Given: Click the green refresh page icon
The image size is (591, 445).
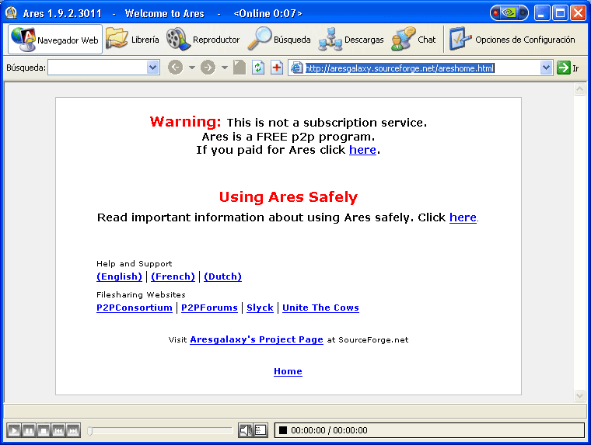Looking at the screenshot, I should tap(258, 68).
